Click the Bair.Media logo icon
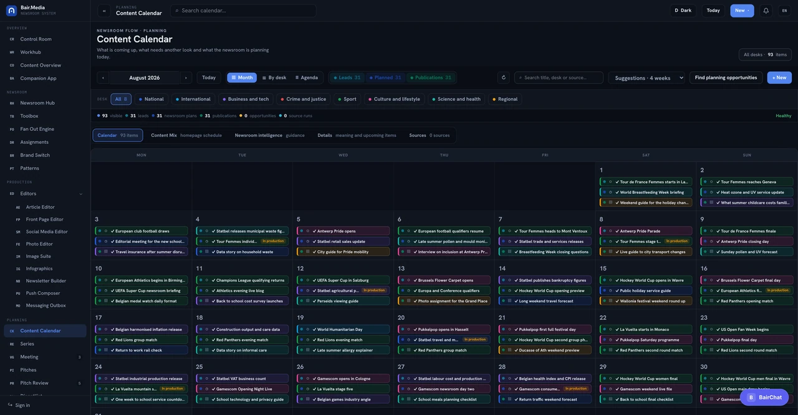Viewport: 798px width, 415px height. click(11, 11)
